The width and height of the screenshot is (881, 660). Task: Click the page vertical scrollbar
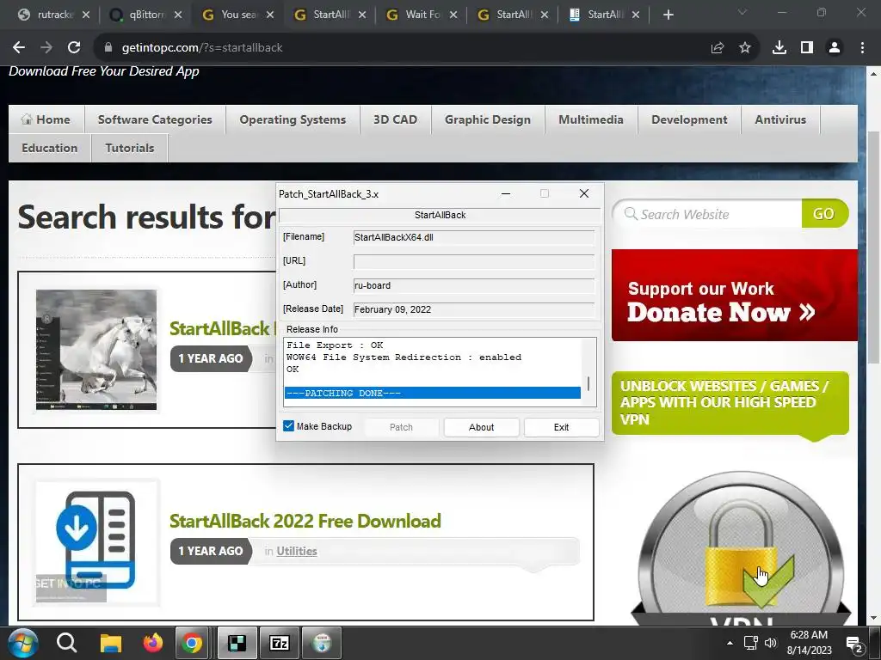click(874, 247)
